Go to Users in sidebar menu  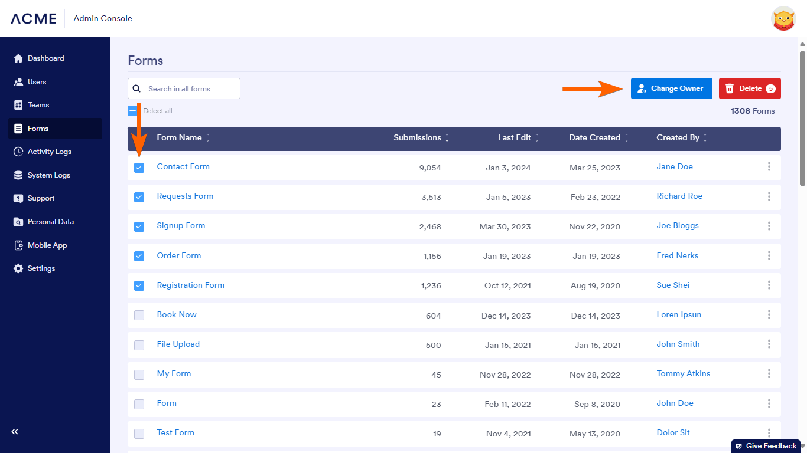click(x=37, y=82)
